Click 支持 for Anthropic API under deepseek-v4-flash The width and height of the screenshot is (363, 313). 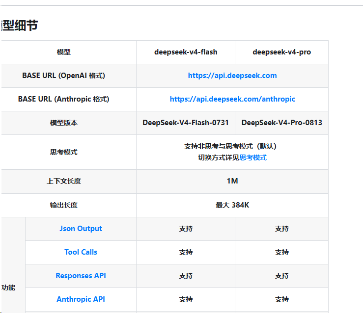186,299
